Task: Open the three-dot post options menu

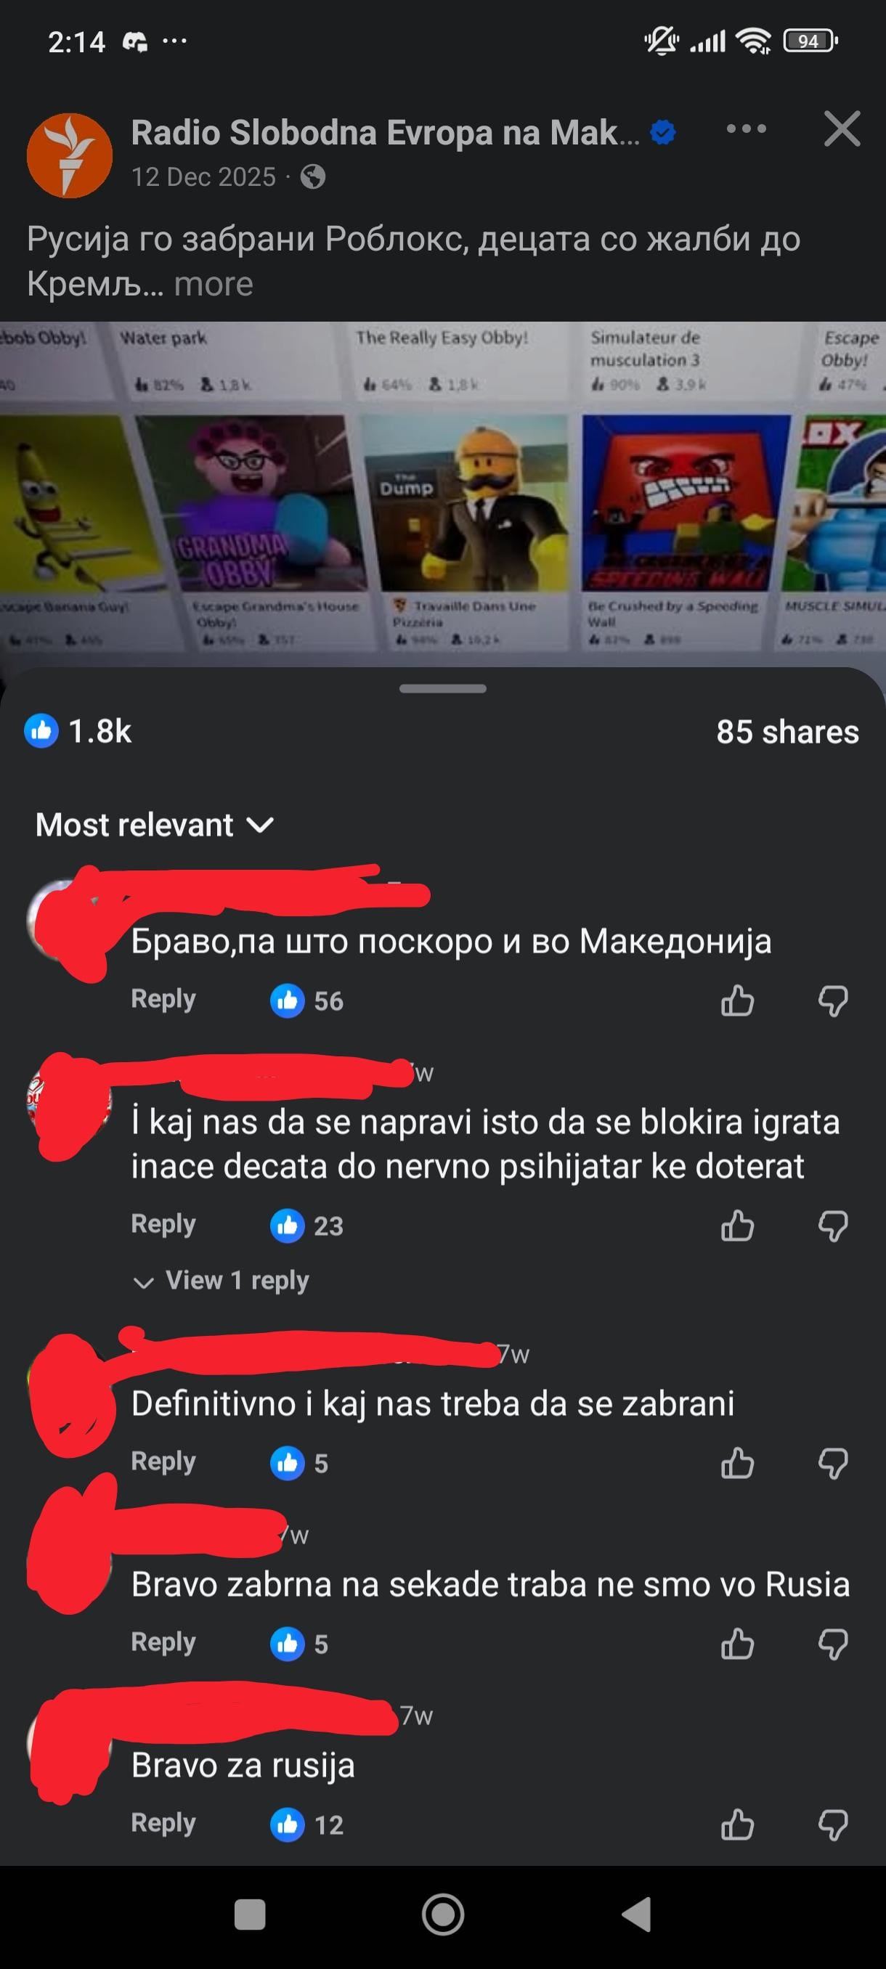Action: click(x=745, y=129)
